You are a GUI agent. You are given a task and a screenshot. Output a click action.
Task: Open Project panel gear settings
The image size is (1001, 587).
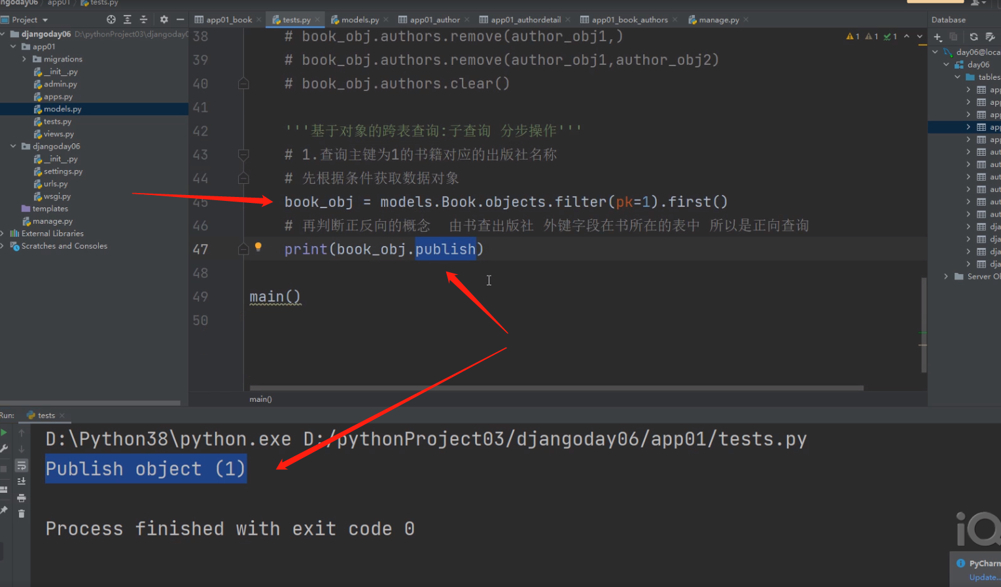[164, 20]
